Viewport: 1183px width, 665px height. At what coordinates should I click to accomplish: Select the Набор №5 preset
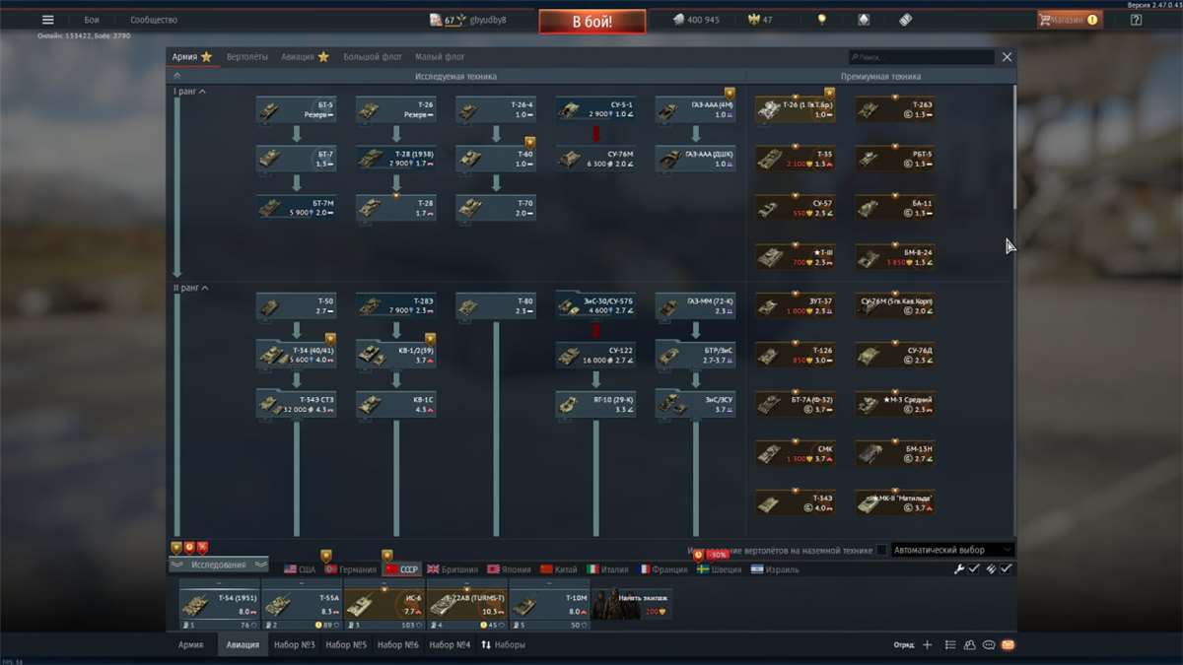point(346,645)
